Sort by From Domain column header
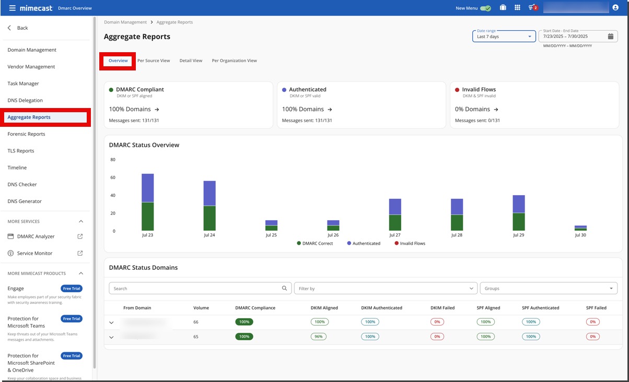This screenshot has height=382, width=629. click(136, 308)
